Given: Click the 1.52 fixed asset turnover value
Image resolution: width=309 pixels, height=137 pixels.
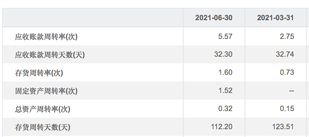Looking at the screenshot, I should 226,91.
